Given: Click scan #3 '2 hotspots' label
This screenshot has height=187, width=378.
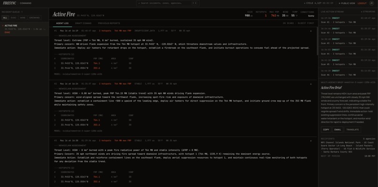Looking at the screenshot, I should coord(105,140).
